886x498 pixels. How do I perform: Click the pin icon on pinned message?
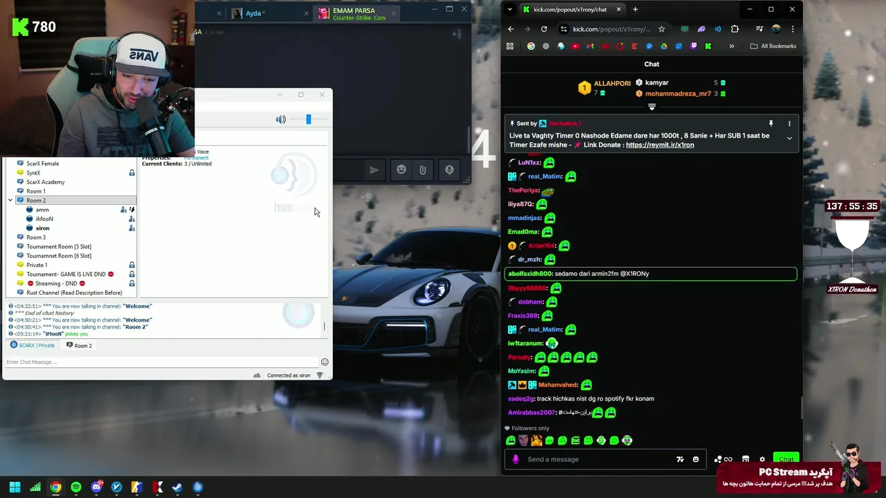point(770,123)
